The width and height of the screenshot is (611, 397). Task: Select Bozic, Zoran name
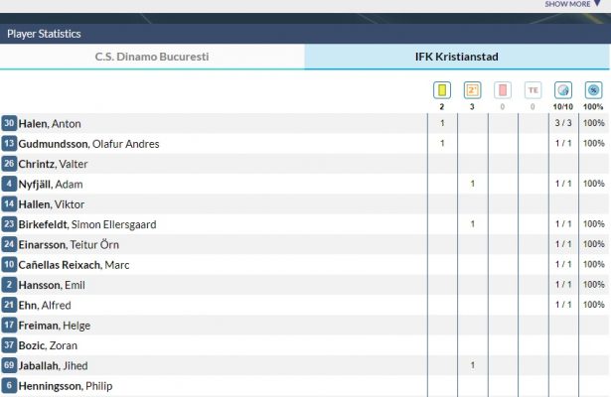[x=48, y=345]
